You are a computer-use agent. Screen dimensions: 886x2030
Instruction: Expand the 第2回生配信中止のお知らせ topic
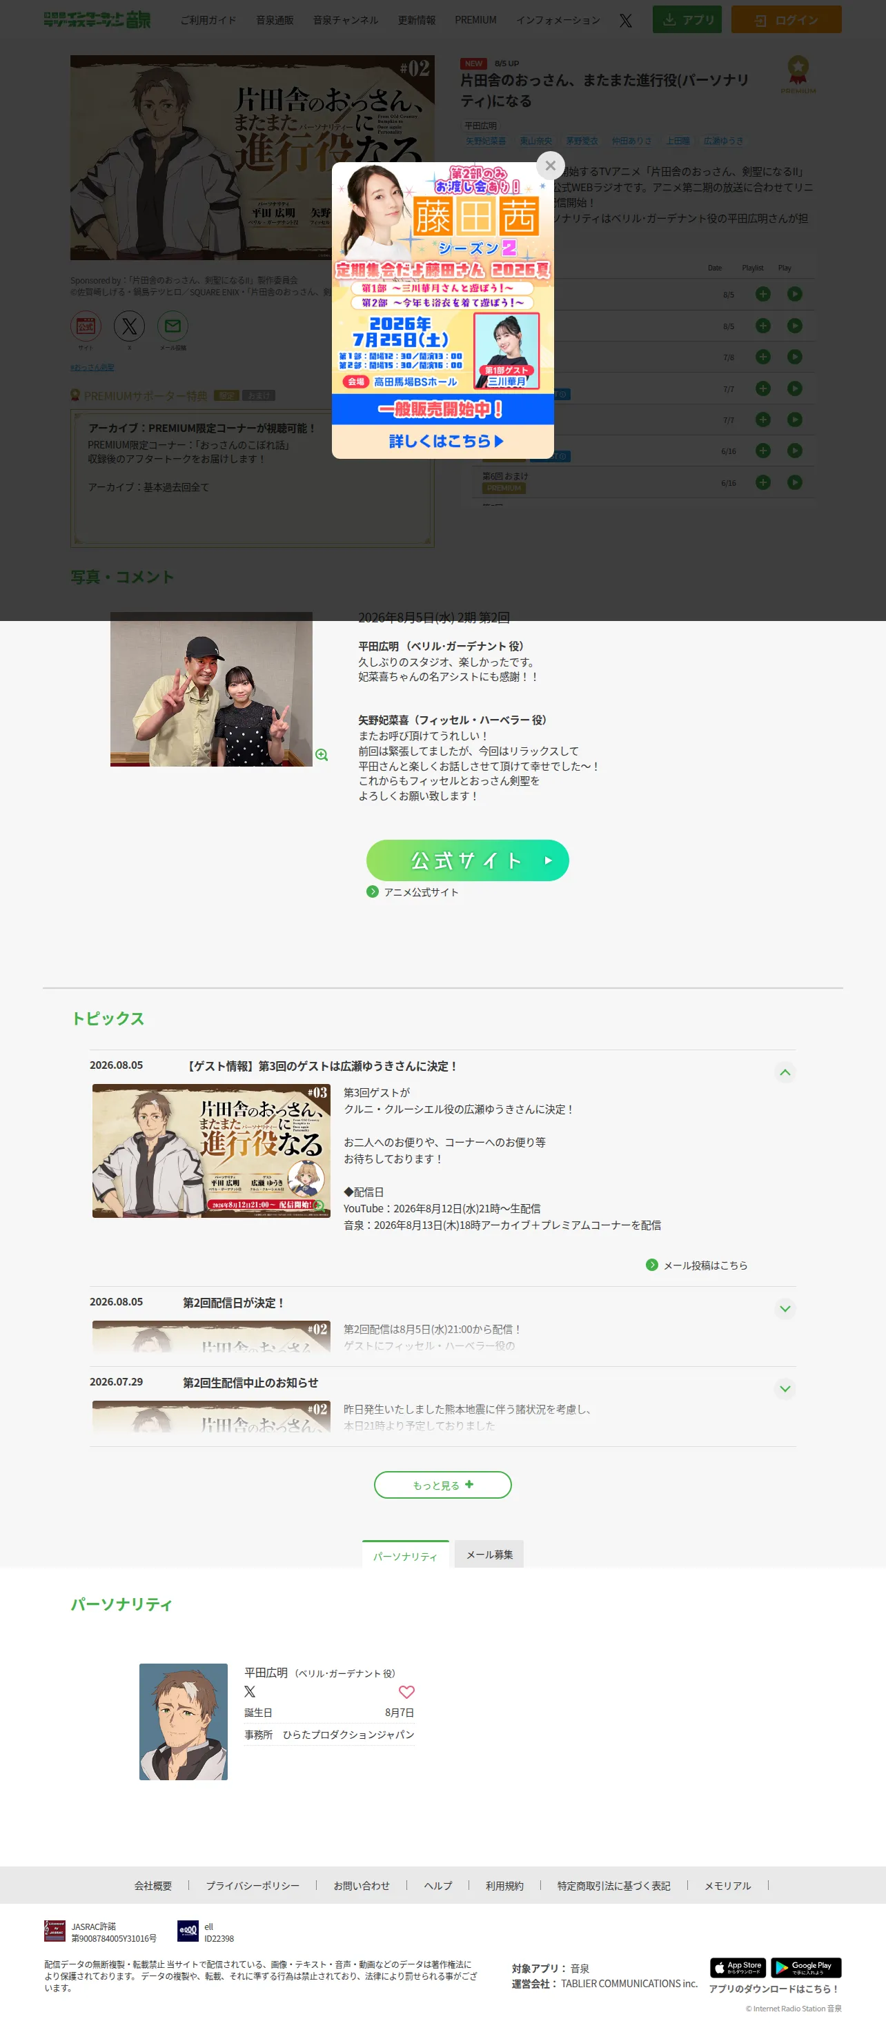[x=785, y=1388]
